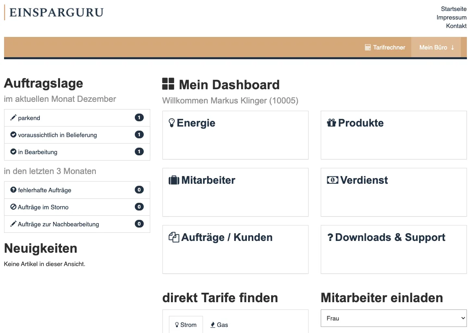The width and height of the screenshot is (473, 333).
Task: Open the Energie dashboard card
Action: (x=235, y=135)
